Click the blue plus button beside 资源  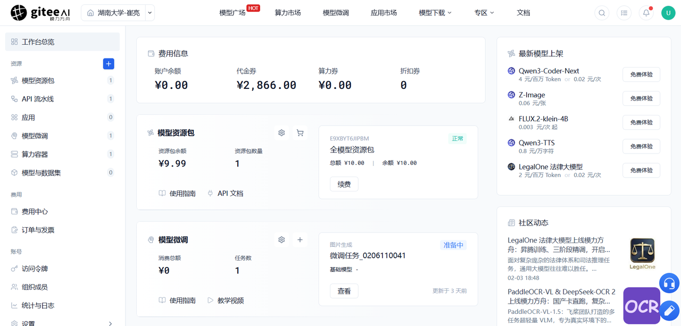pyautogui.click(x=109, y=64)
